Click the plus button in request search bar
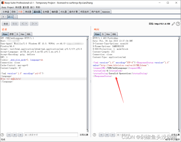181x142 pixels. pyautogui.click(x=15, y=135)
